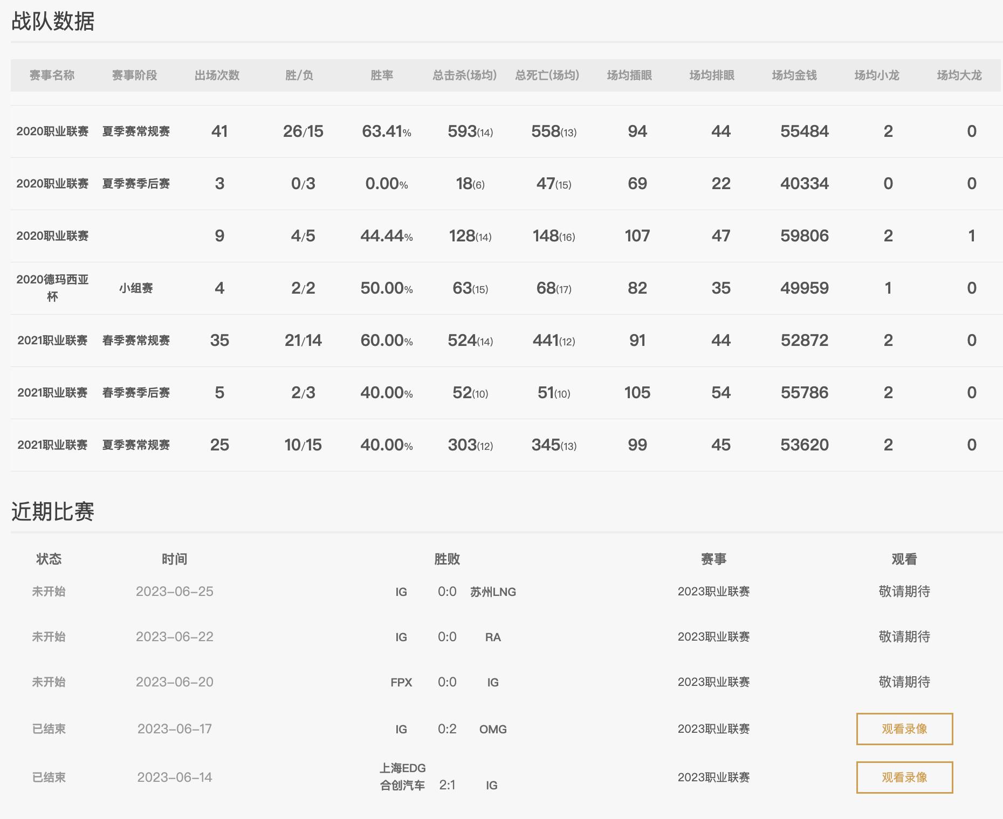
Task: Click the 26/15 win-loss record cell
Action: (x=303, y=131)
